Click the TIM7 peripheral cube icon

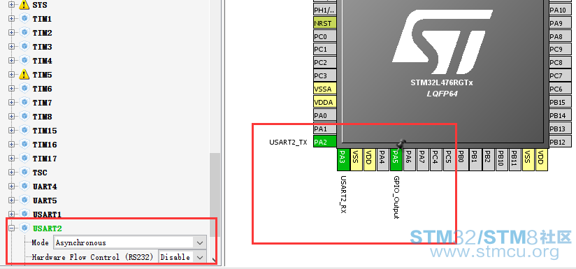click(24, 103)
